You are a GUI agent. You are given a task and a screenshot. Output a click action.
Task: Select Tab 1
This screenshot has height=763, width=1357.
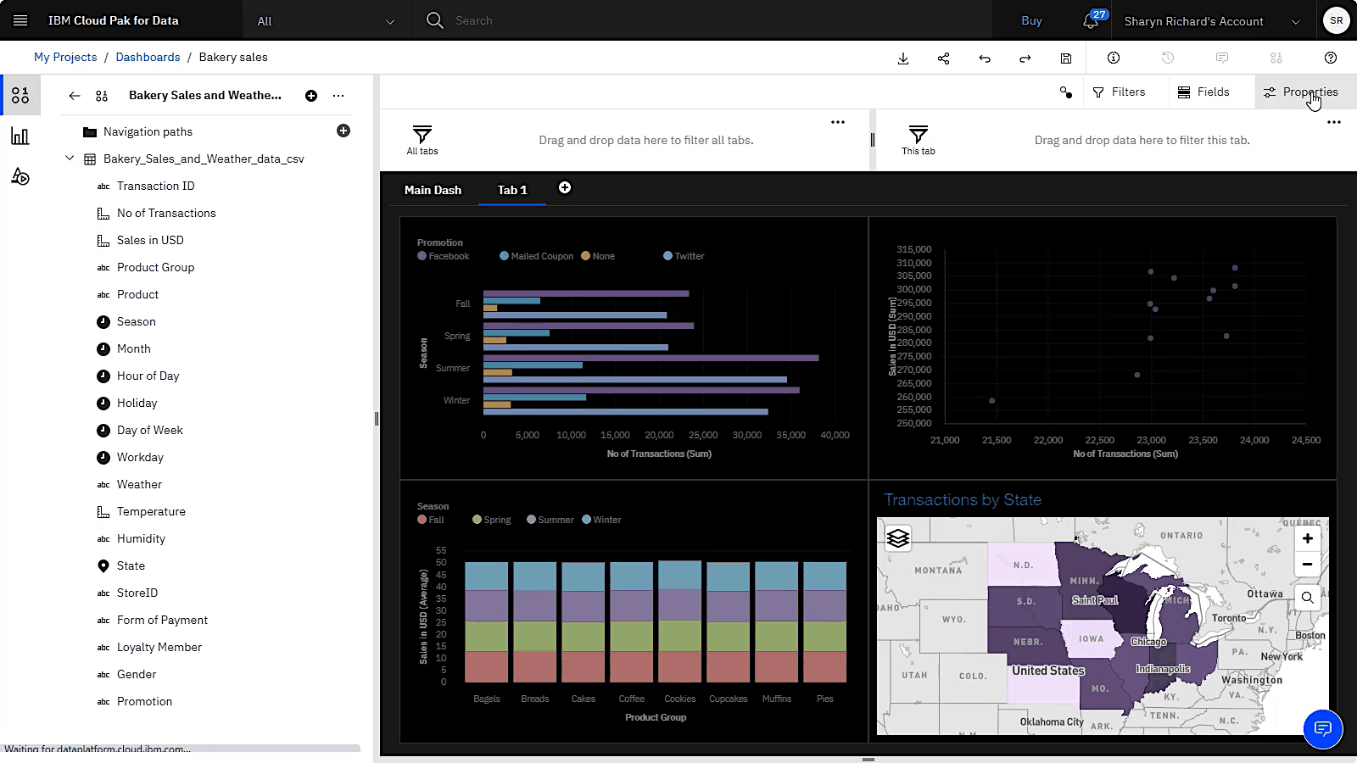(x=511, y=190)
